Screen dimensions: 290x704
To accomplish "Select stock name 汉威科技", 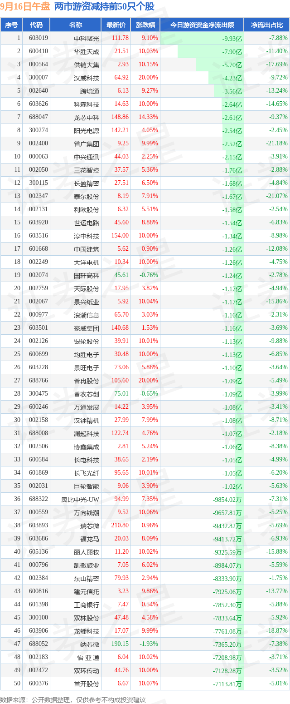I will click(x=86, y=78).
